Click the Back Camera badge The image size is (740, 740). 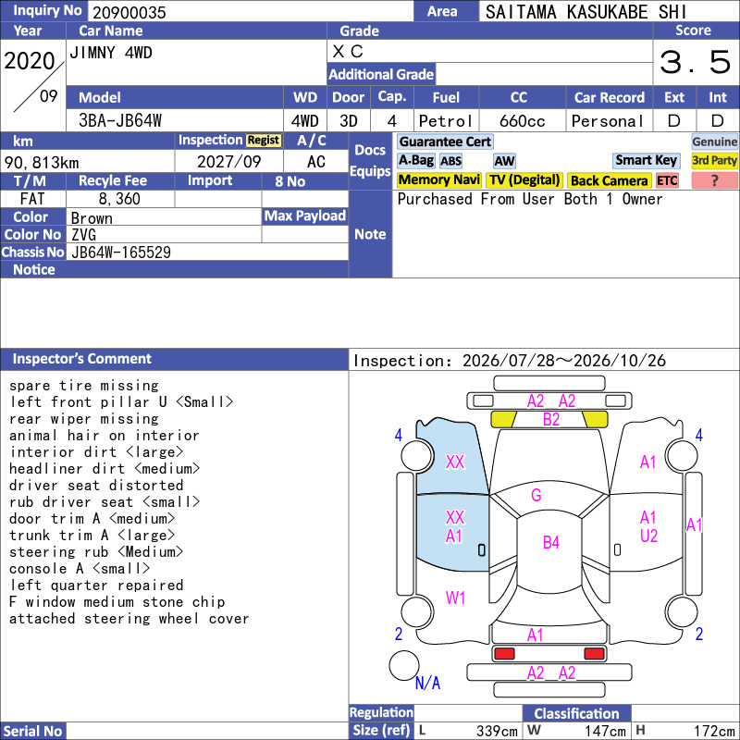(x=609, y=180)
